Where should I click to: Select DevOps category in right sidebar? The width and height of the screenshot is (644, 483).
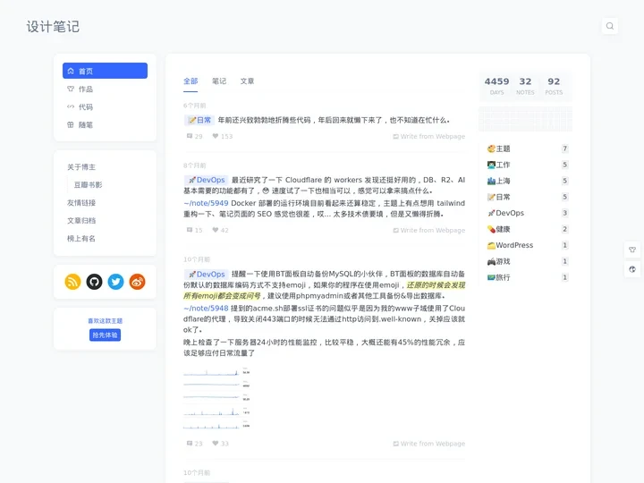click(x=528, y=213)
